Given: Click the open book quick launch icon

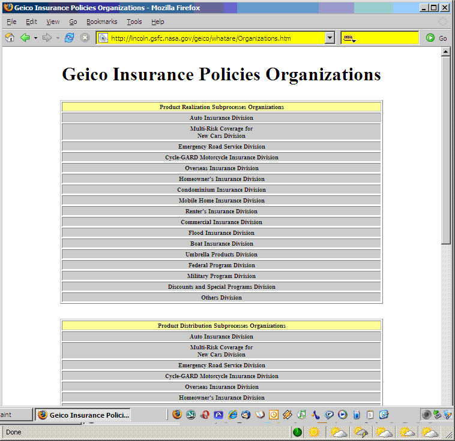Looking at the screenshot, I should pyautogui.click(x=260, y=415).
